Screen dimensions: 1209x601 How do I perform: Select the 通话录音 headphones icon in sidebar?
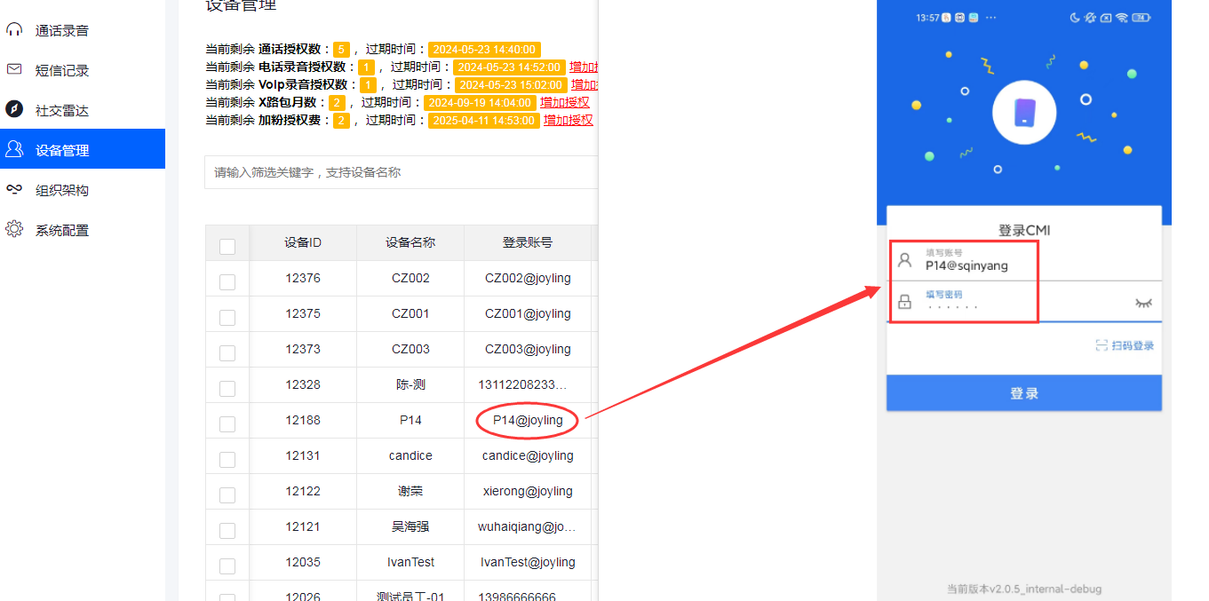(15, 29)
